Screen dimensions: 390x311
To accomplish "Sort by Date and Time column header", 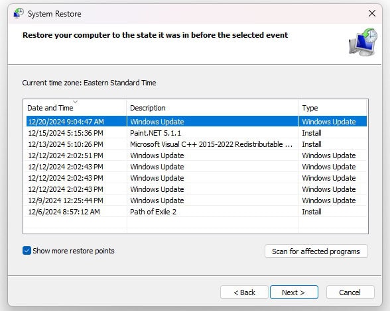I will tap(75, 108).
